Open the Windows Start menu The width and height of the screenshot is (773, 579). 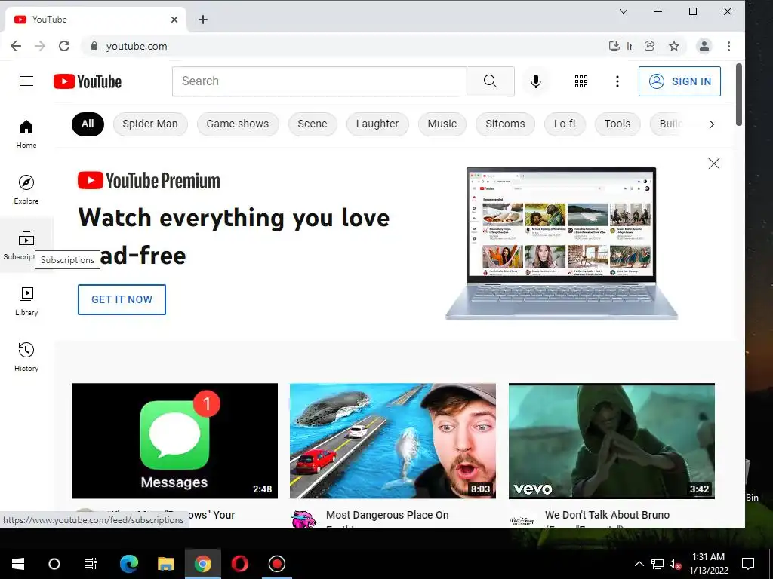click(18, 564)
